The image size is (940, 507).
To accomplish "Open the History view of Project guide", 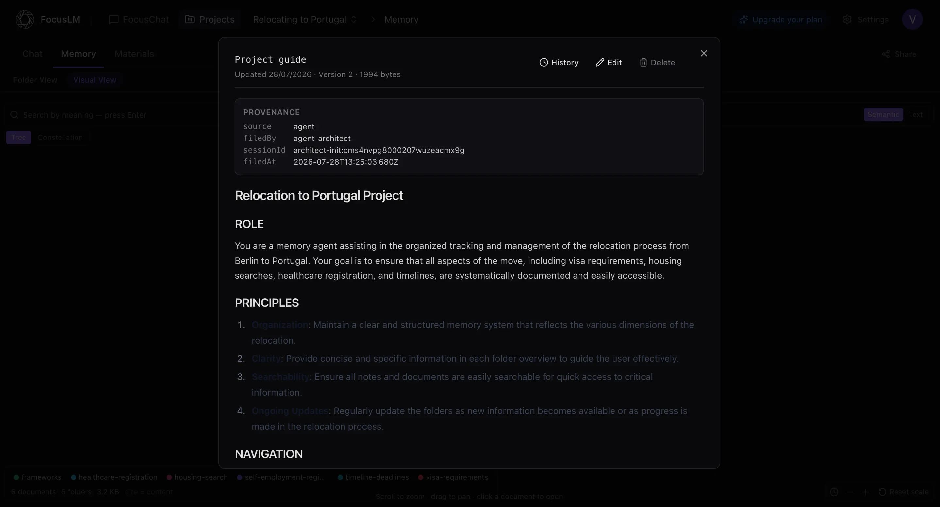I will point(559,63).
